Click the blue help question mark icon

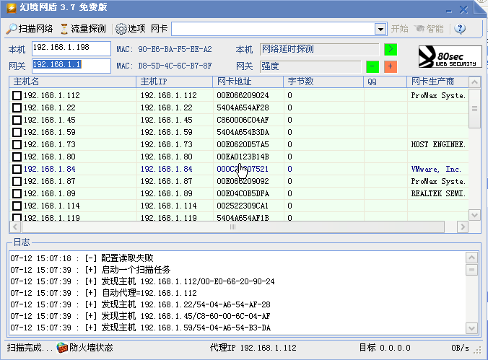[460, 29]
